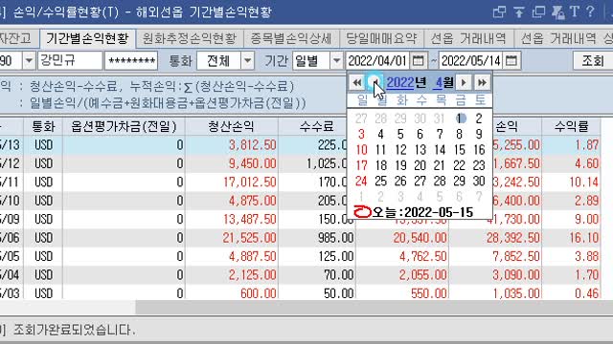Switch to 당일매매요약 tab
The image size is (613, 344).
click(381, 38)
